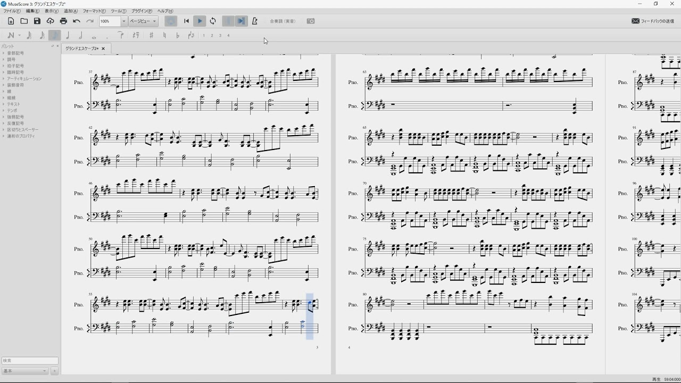This screenshot has width=681, height=383.
Task: Close the グランドエスケープ2* tab
Action: pos(103,48)
